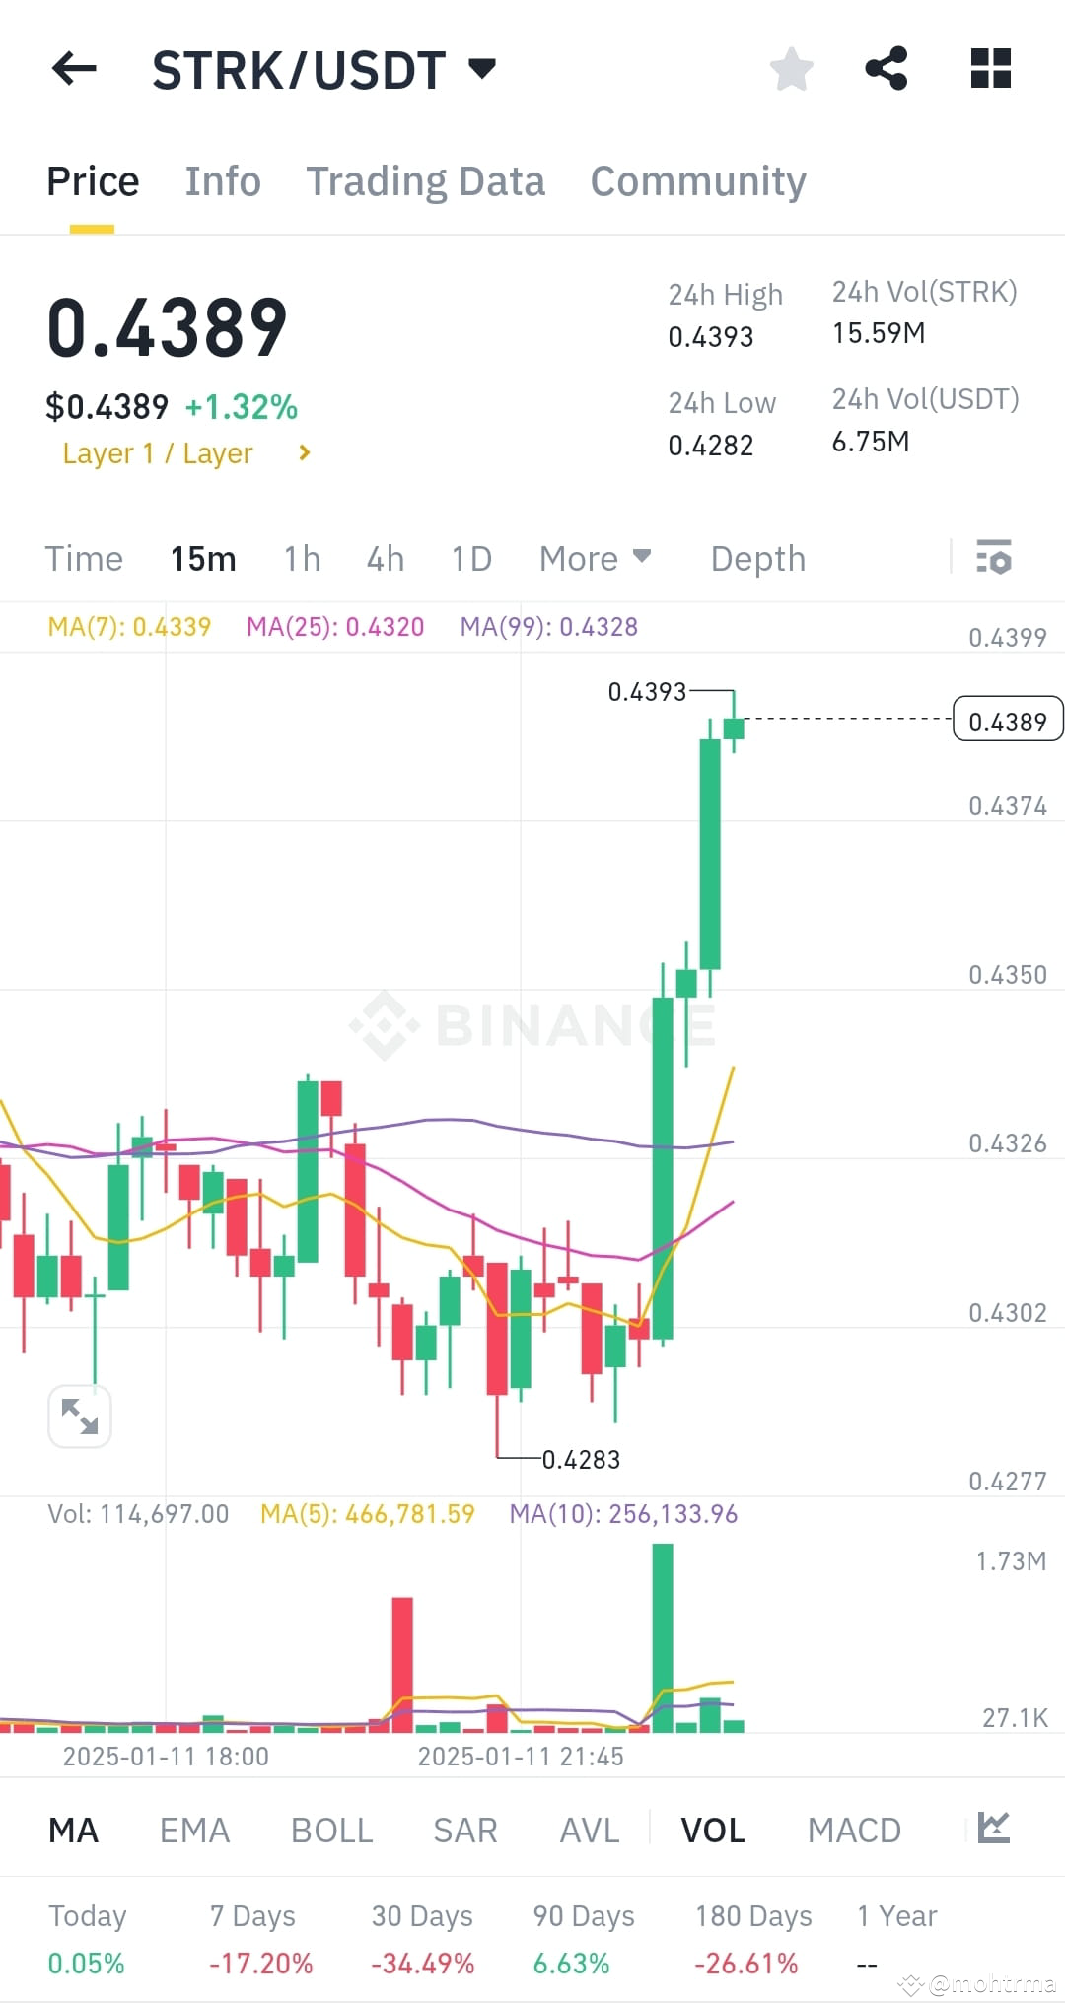Viewport: 1065px width, 2006px height.
Task: Switch to the Info tab
Action: (222, 180)
